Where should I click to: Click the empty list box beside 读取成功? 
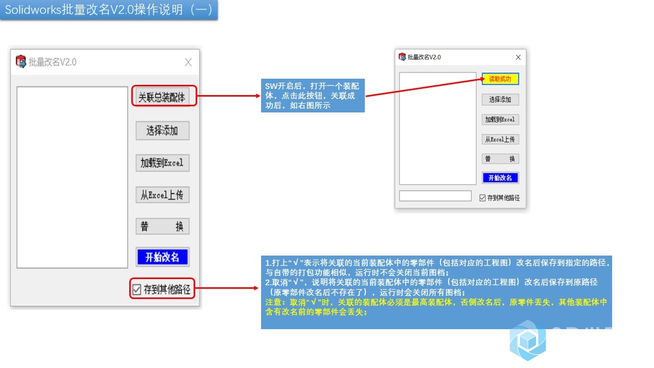(x=438, y=128)
